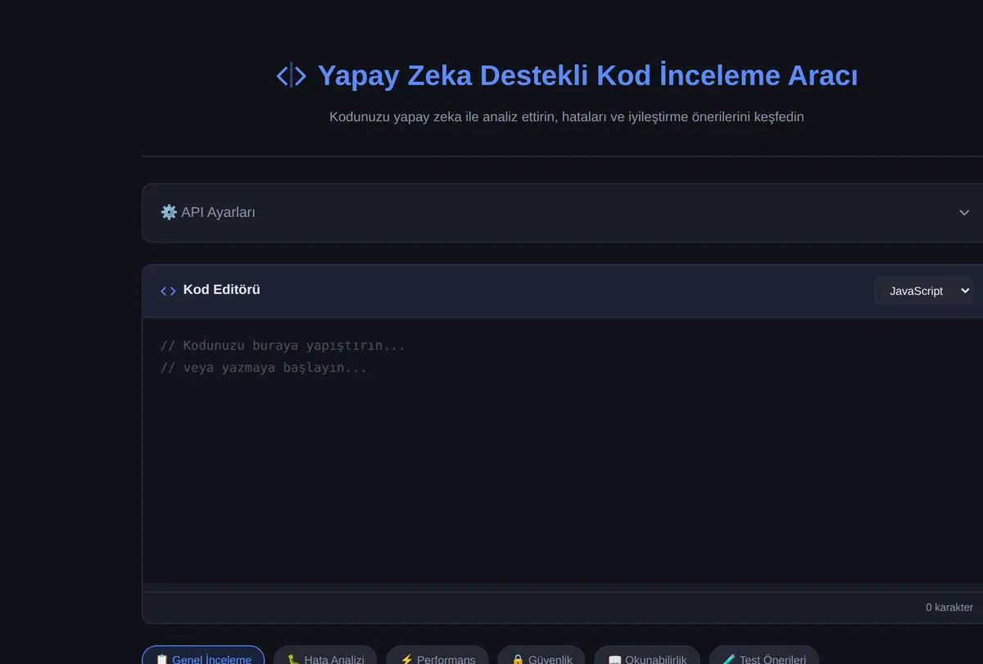983x664 pixels.
Task: Click the Kod Editörü brackets icon
Action: click(168, 291)
